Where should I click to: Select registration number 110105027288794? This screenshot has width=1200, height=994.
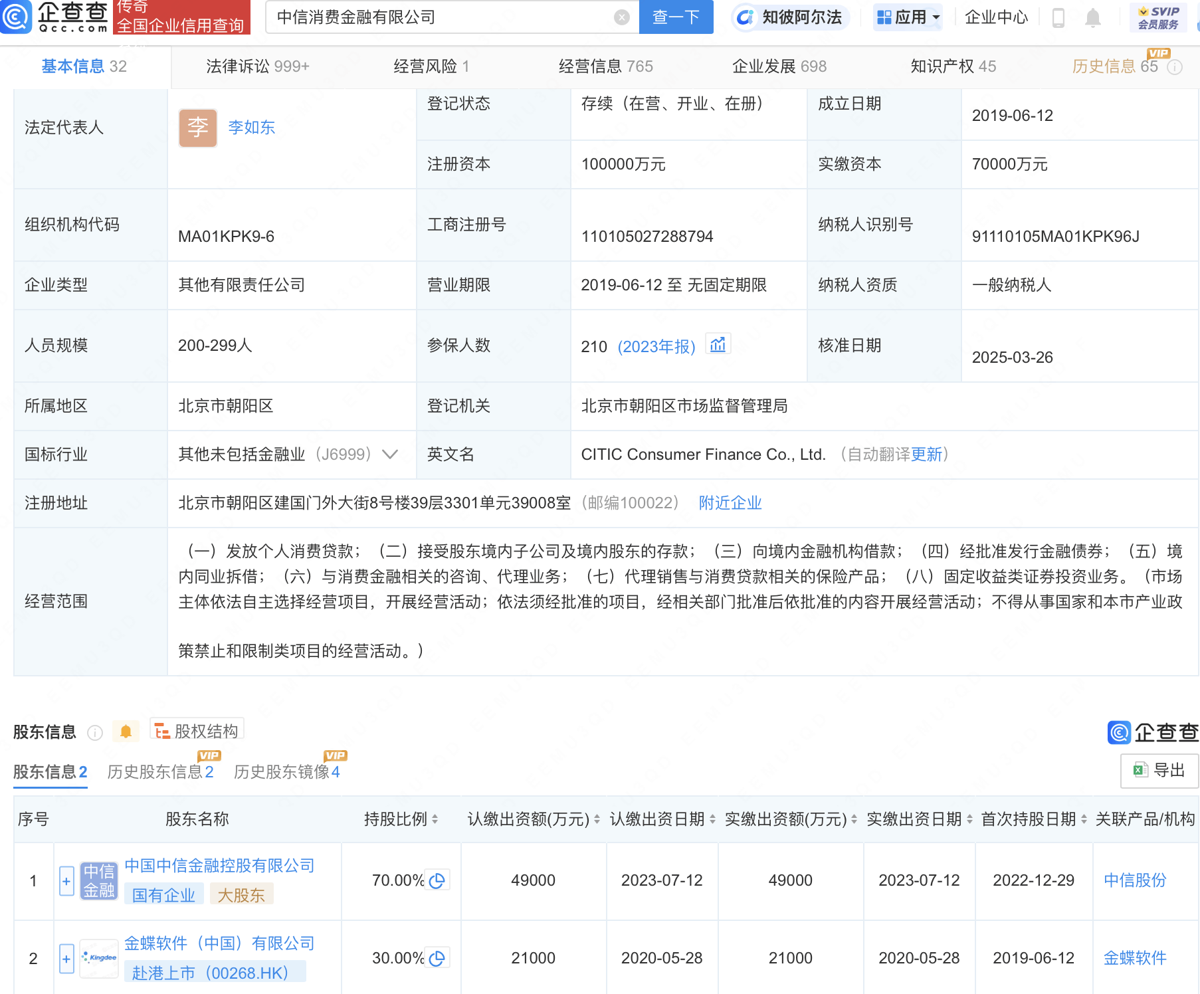[x=647, y=237]
